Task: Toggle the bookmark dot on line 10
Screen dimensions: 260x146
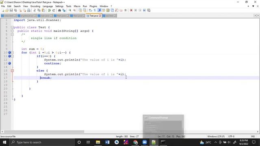Action: coord(9,52)
